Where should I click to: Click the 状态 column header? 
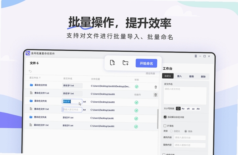136,80
